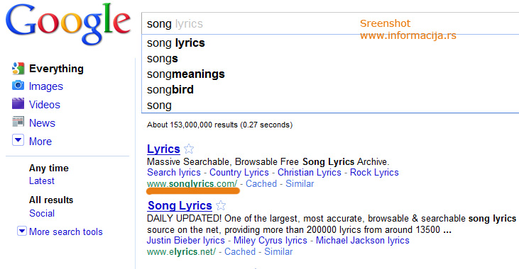This screenshot has width=519, height=269.
Task: Filter results by Social
Action: coord(42,213)
